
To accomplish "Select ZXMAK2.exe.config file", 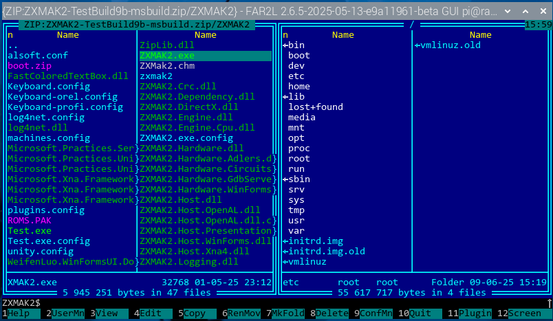I will point(186,138).
